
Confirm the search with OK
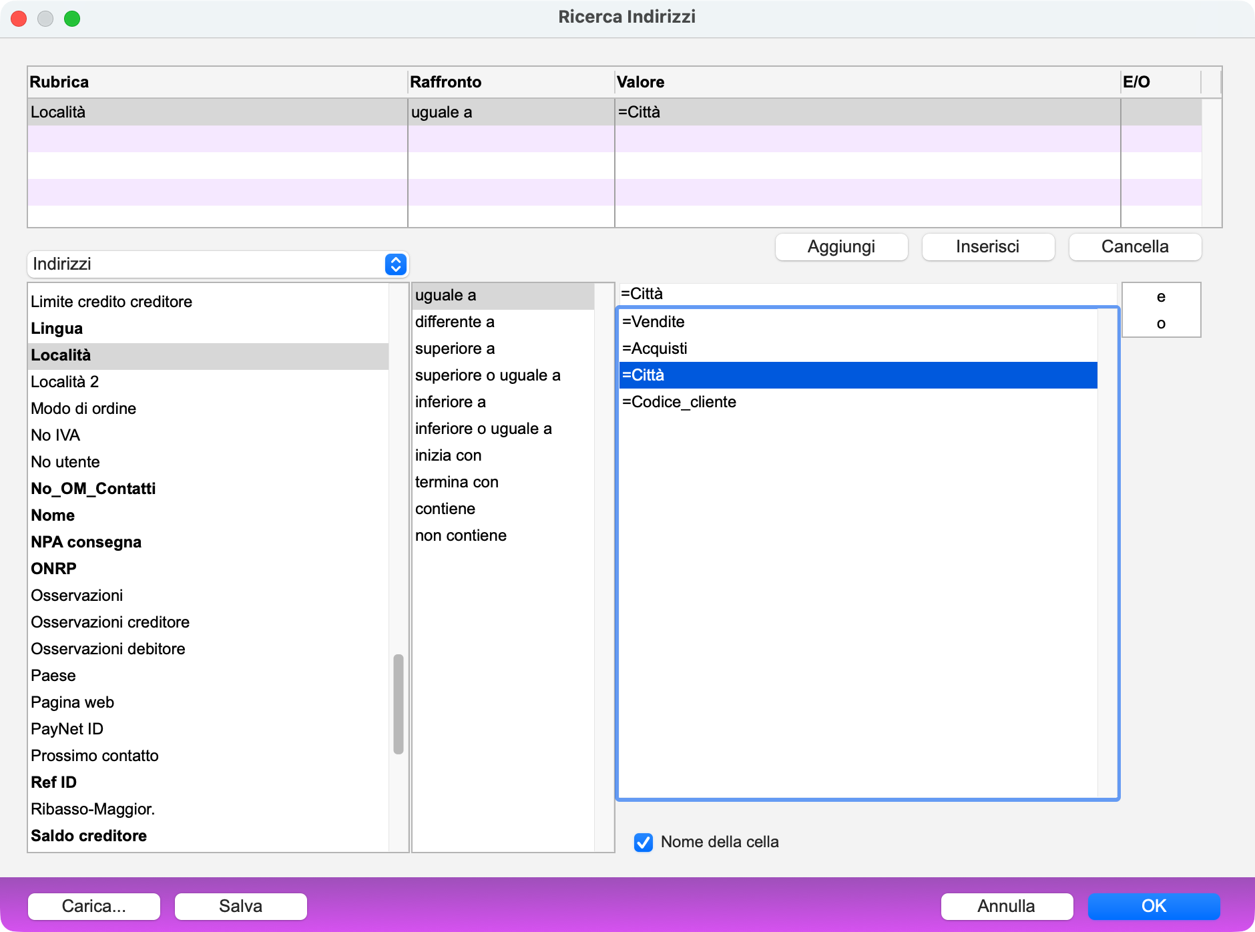(1153, 906)
